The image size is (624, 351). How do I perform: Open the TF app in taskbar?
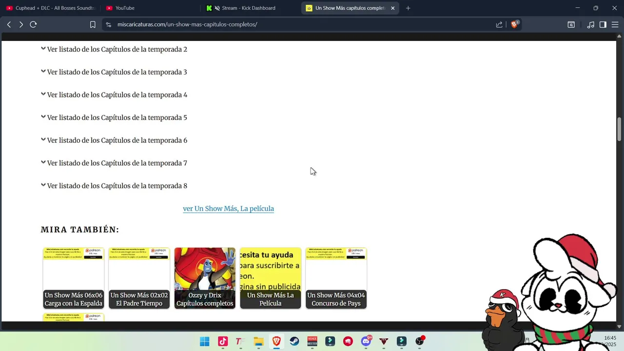click(x=240, y=341)
